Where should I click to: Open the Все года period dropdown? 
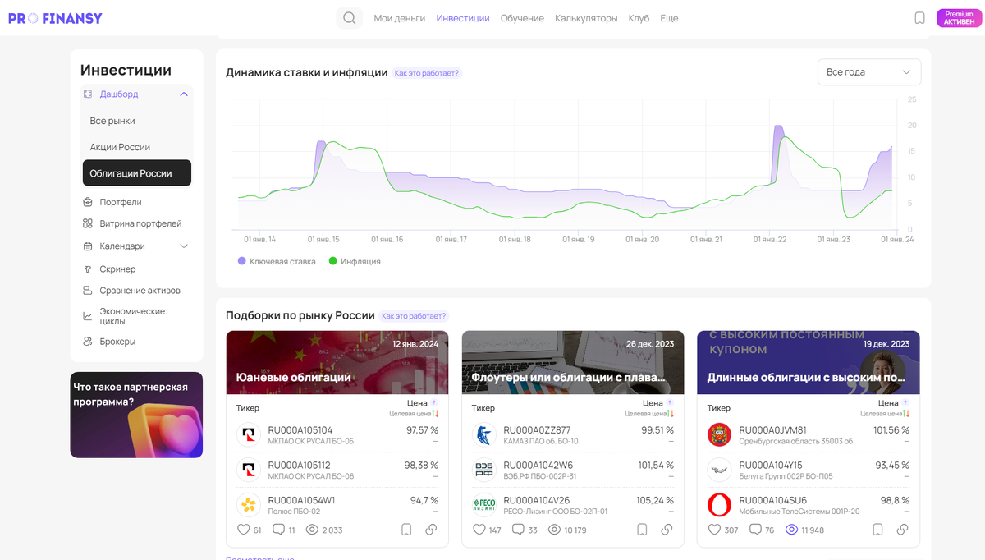click(x=869, y=72)
